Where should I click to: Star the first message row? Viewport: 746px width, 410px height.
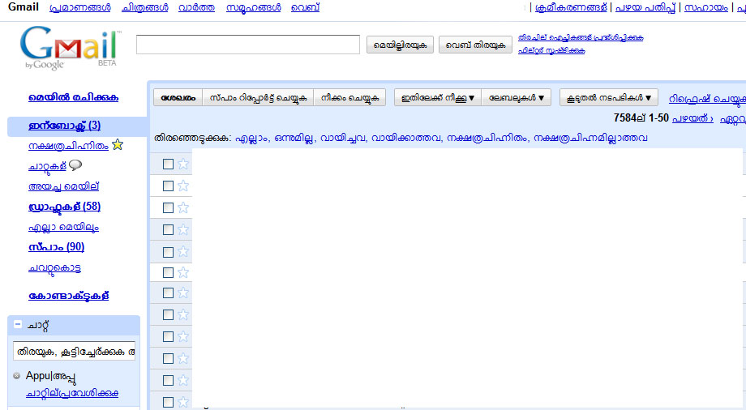point(183,164)
